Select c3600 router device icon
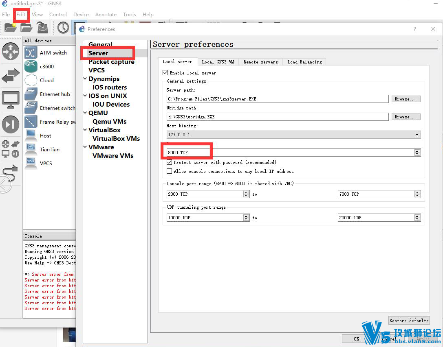The width and height of the screenshot is (443, 347). pos(31,66)
